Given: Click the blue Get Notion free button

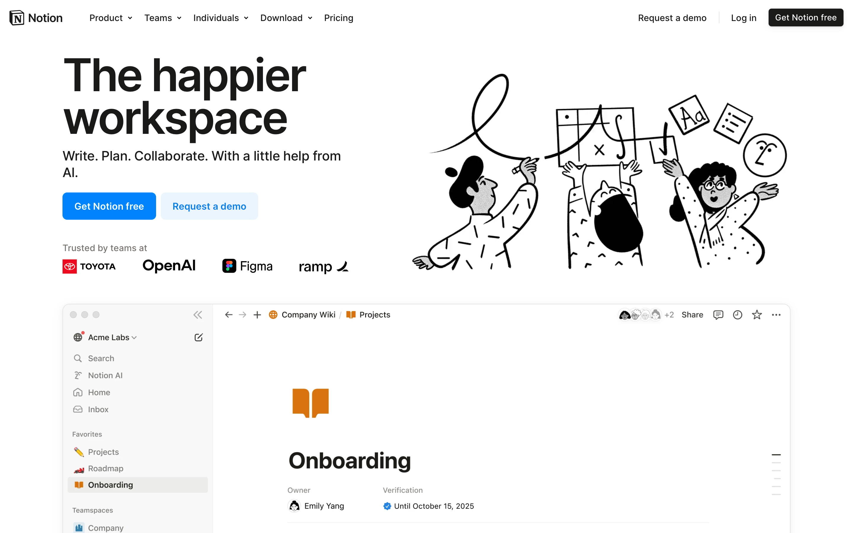Looking at the screenshot, I should [109, 206].
